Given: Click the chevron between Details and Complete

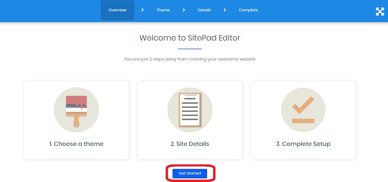Looking at the screenshot, I should [225, 10].
